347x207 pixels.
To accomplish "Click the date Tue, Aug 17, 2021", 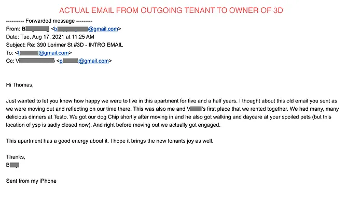I will [43, 37].
